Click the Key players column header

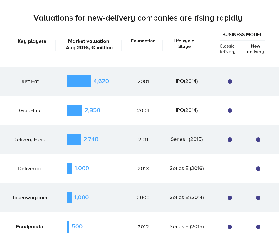point(32,41)
